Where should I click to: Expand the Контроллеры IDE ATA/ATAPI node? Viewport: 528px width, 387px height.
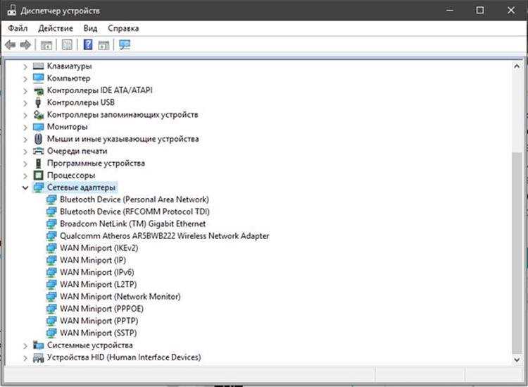[x=25, y=91]
